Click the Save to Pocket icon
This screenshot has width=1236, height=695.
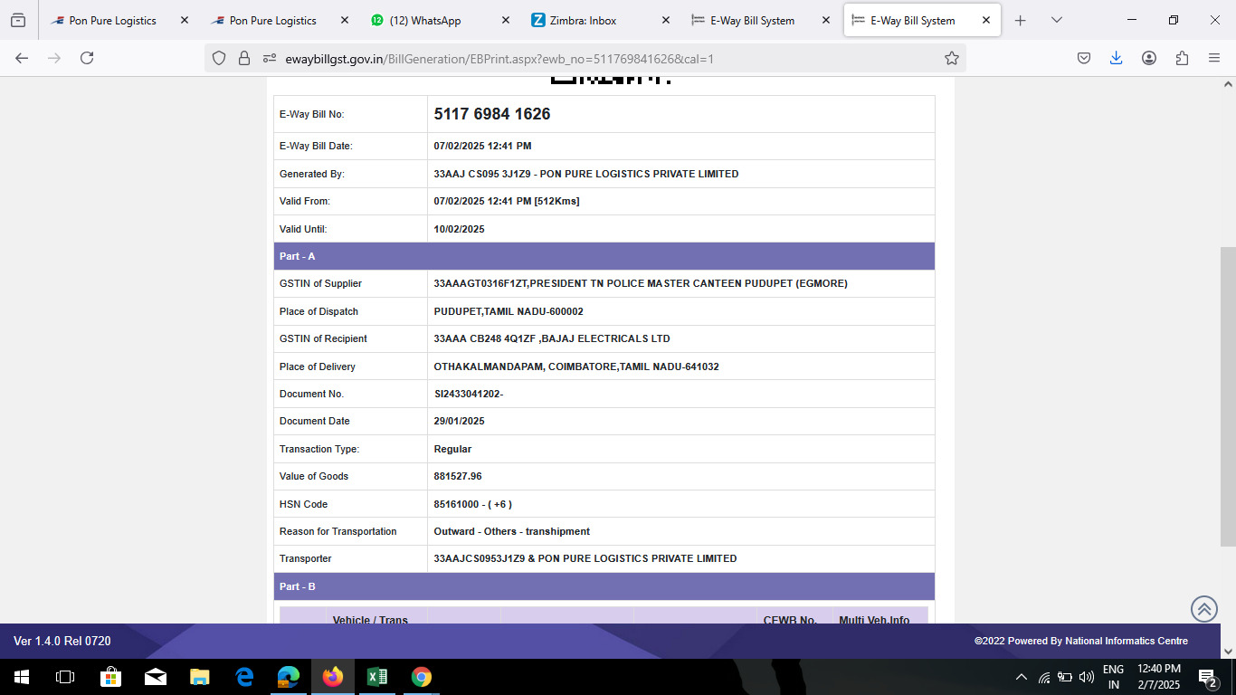point(1083,58)
